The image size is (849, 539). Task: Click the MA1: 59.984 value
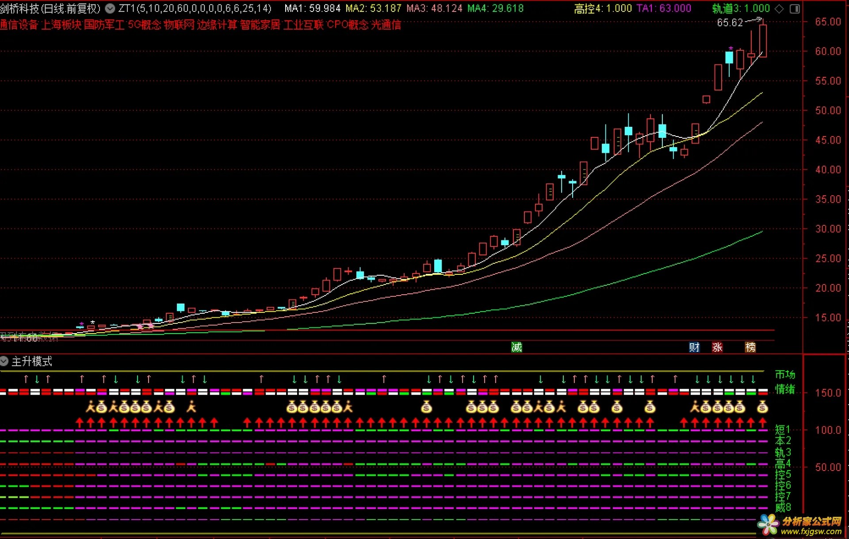pos(312,8)
